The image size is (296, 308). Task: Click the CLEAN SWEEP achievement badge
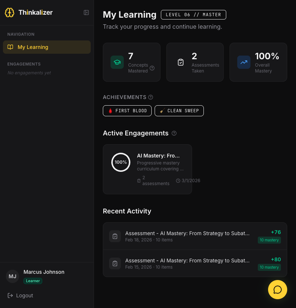tap(179, 111)
